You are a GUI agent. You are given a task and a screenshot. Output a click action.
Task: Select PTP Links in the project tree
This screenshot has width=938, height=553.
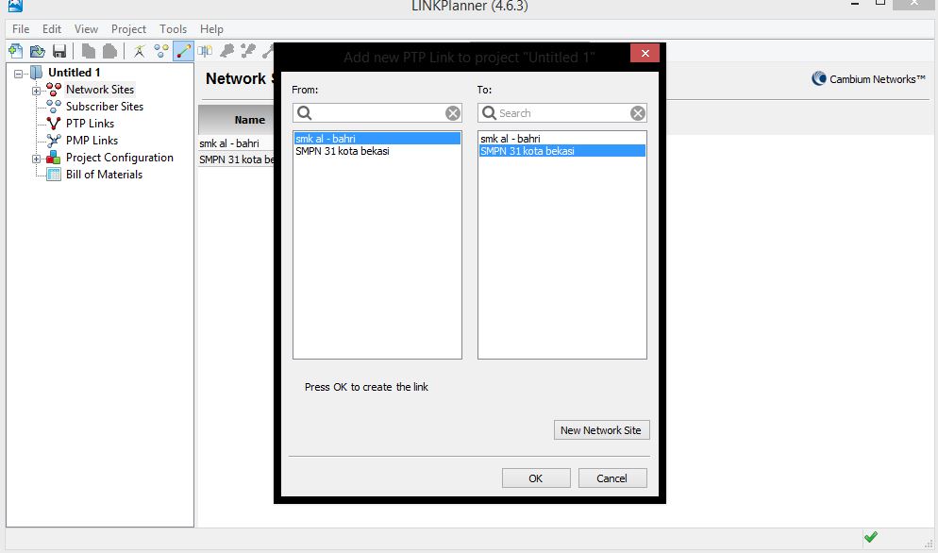90,124
